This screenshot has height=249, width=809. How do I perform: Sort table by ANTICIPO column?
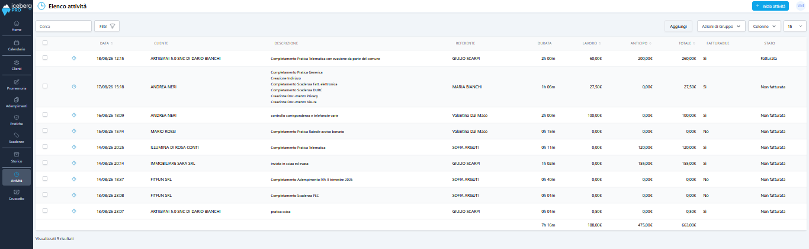coord(641,43)
